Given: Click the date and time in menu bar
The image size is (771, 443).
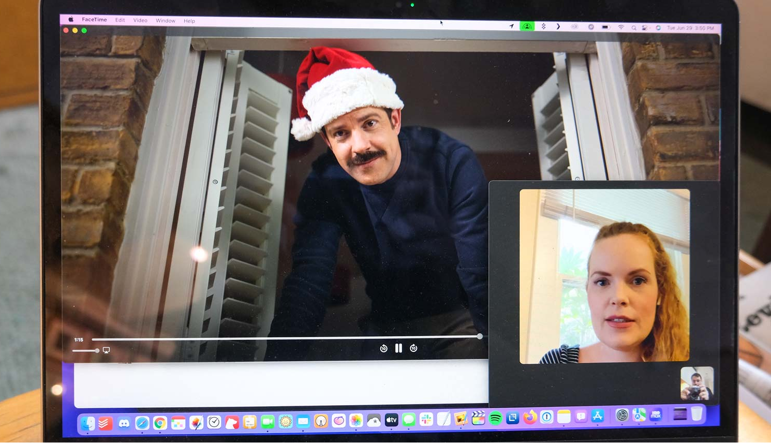Looking at the screenshot, I should click(690, 28).
